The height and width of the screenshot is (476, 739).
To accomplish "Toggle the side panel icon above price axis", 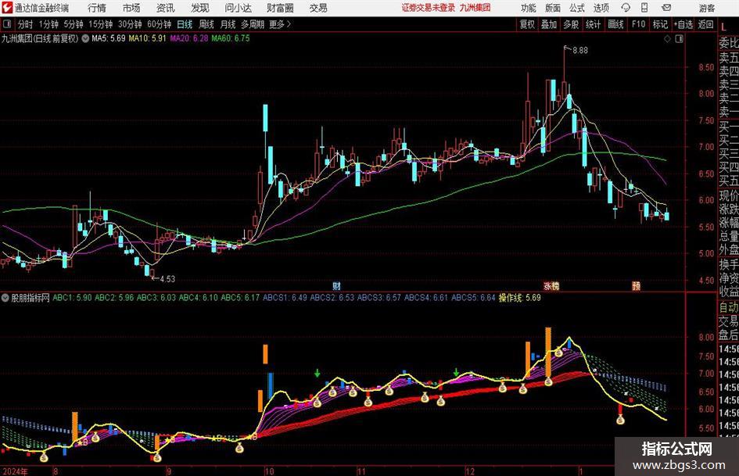I will point(679,39).
